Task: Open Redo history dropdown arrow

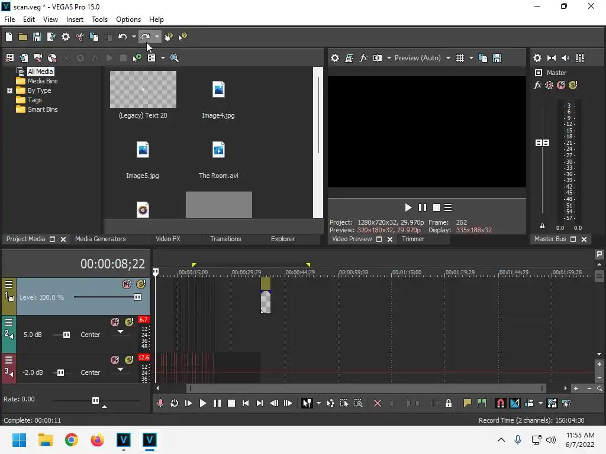Action: coord(157,37)
